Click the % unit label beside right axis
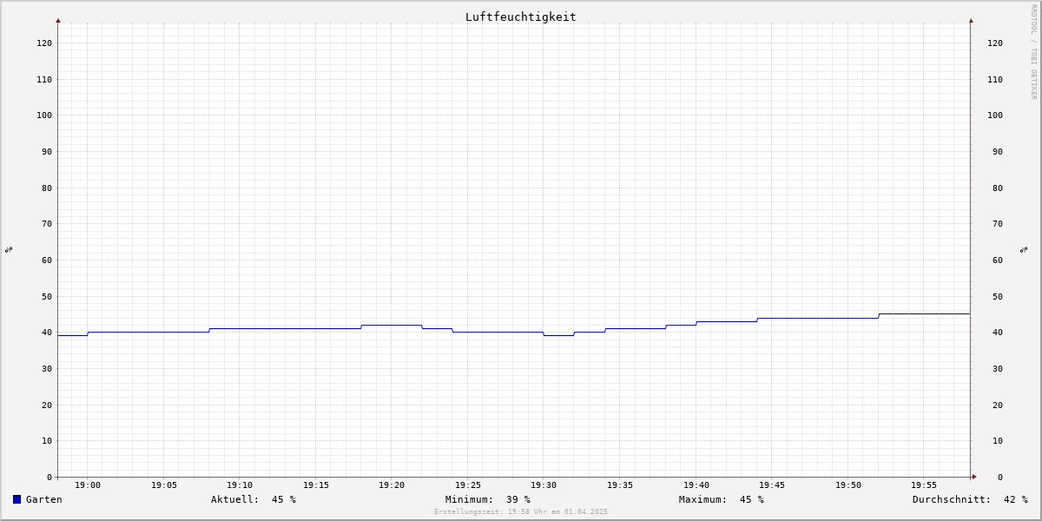 coord(1024,249)
